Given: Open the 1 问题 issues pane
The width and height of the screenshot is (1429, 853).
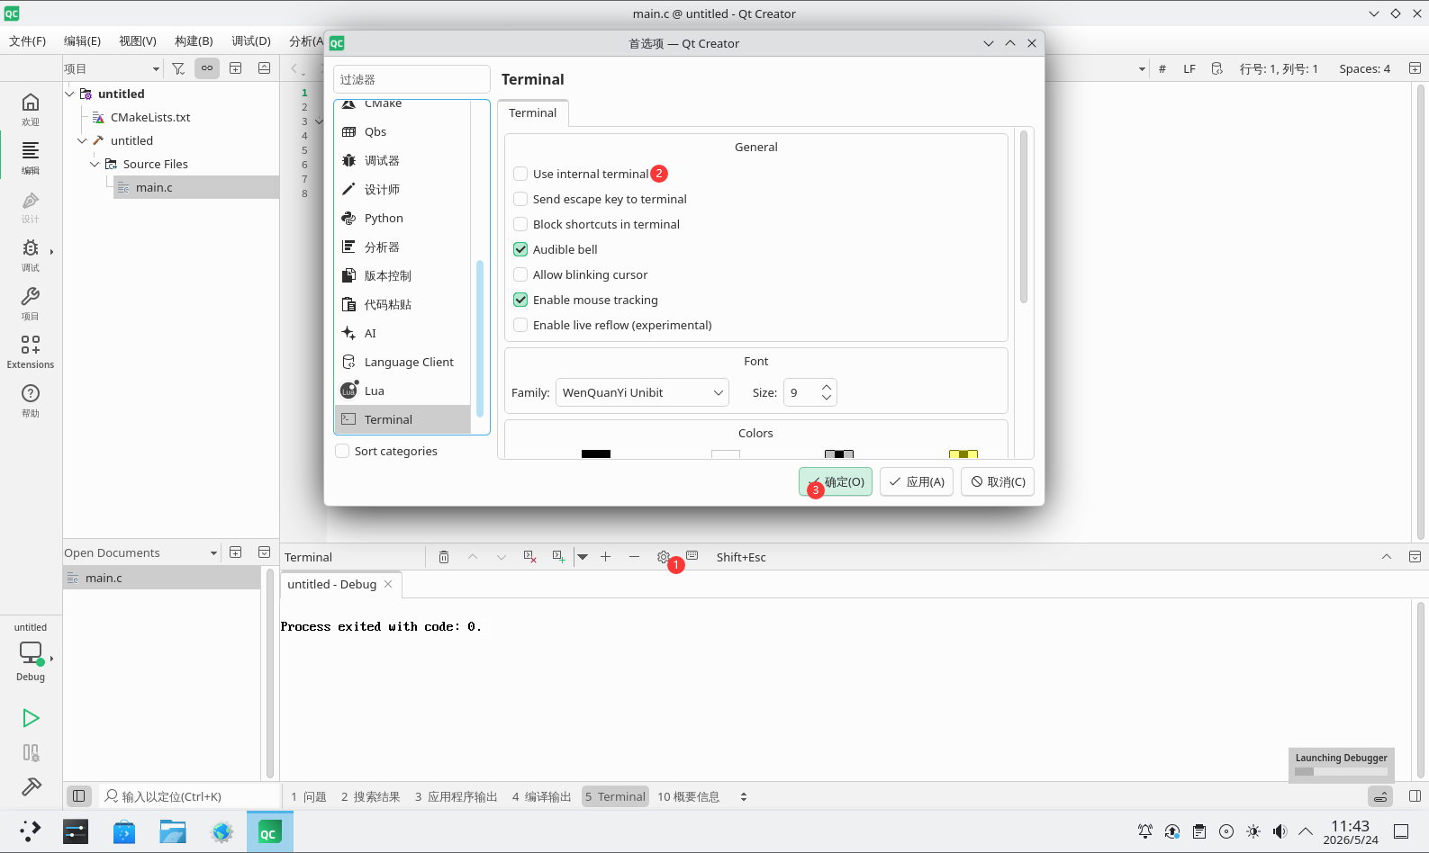Looking at the screenshot, I should tap(308, 796).
